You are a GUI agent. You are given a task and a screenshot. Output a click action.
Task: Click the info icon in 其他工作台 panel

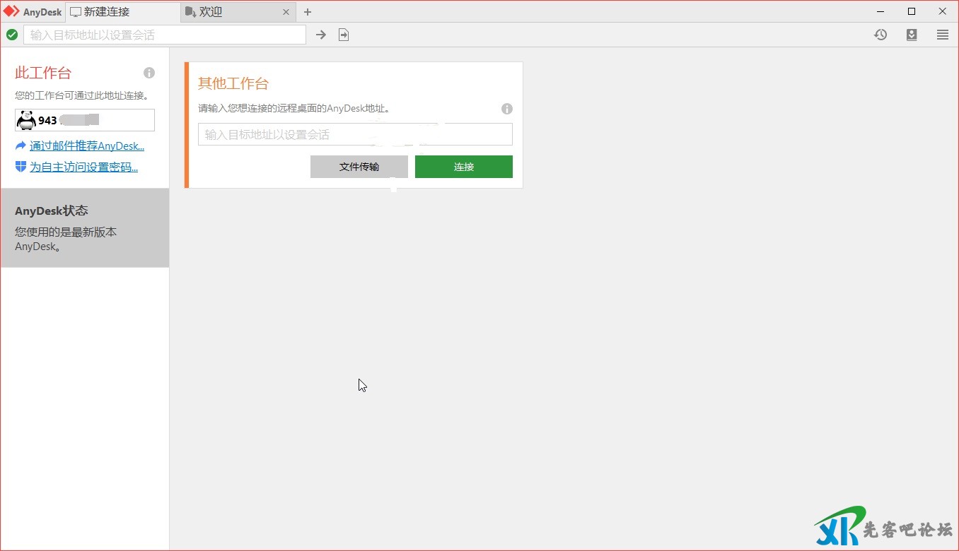[507, 109]
